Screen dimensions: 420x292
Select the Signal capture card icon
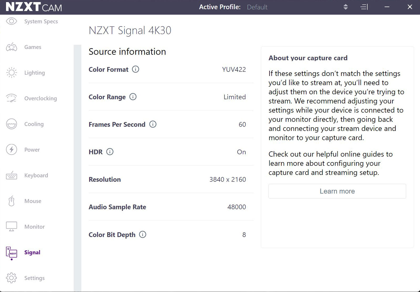(x=12, y=252)
